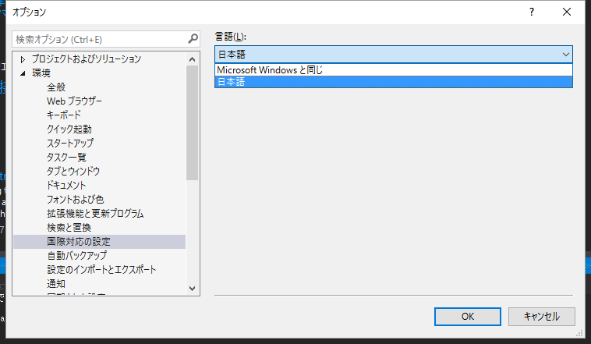The width and height of the screenshot is (591, 344).
Task: Click the キャンセル button
Action: [x=542, y=317]
